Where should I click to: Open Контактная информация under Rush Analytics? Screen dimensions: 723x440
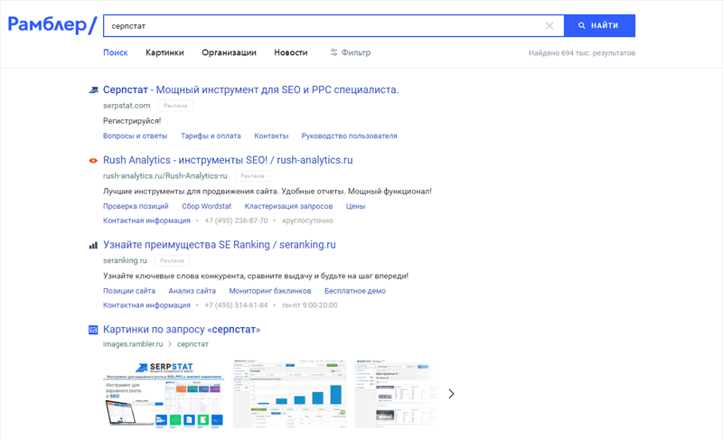tap(146, 220)
